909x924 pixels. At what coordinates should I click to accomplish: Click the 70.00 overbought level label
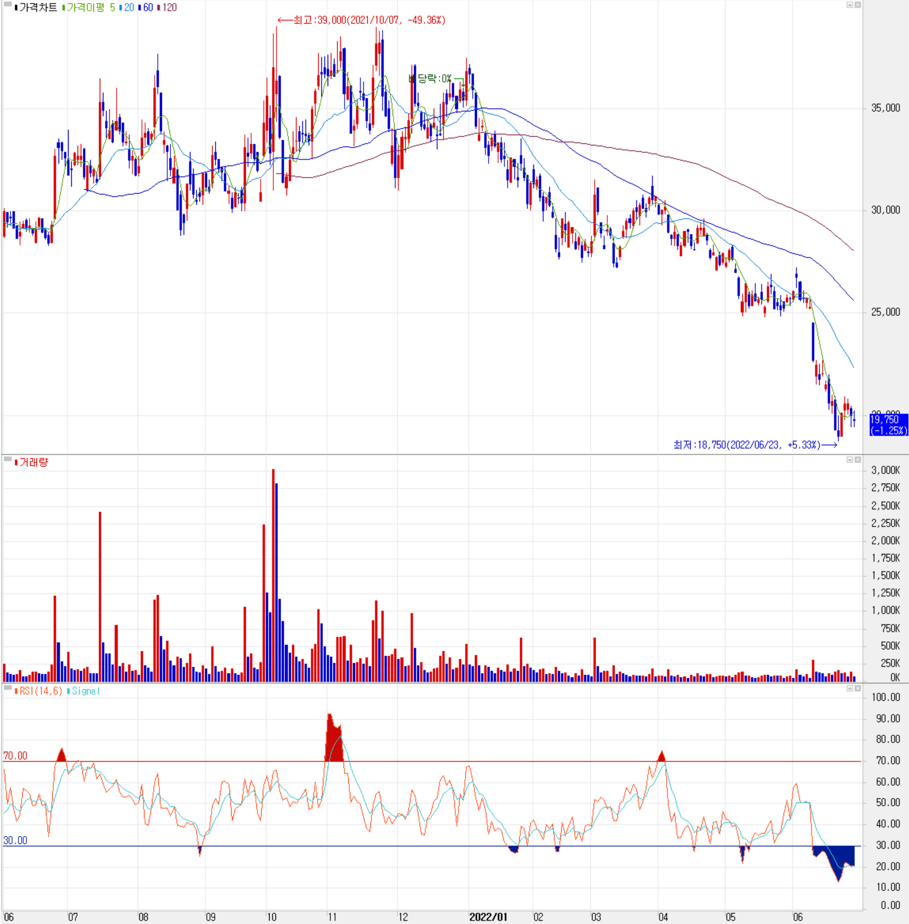point(15,756)
